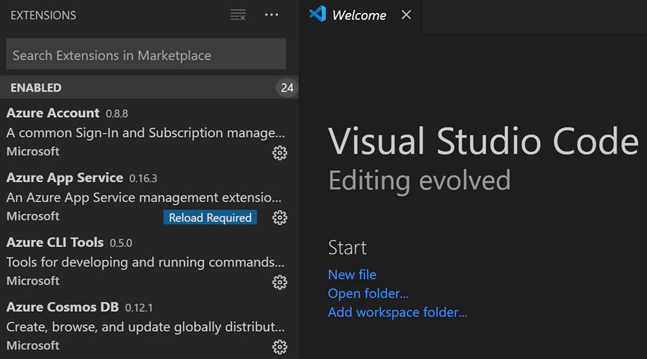Click the EXTENSIONS panel title
The width and height of the screenshot is (647, 359).
click(x=43, y=16)
